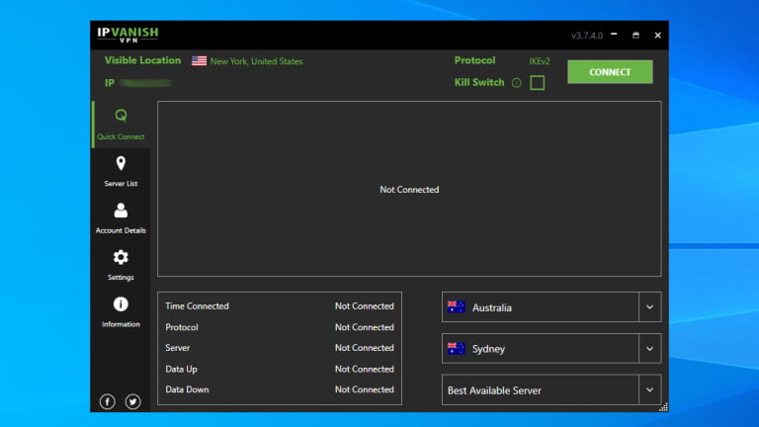Click the IKEv2 protocol value
The height and width of the screenshot is (427, 759).
tap(540, 61)
